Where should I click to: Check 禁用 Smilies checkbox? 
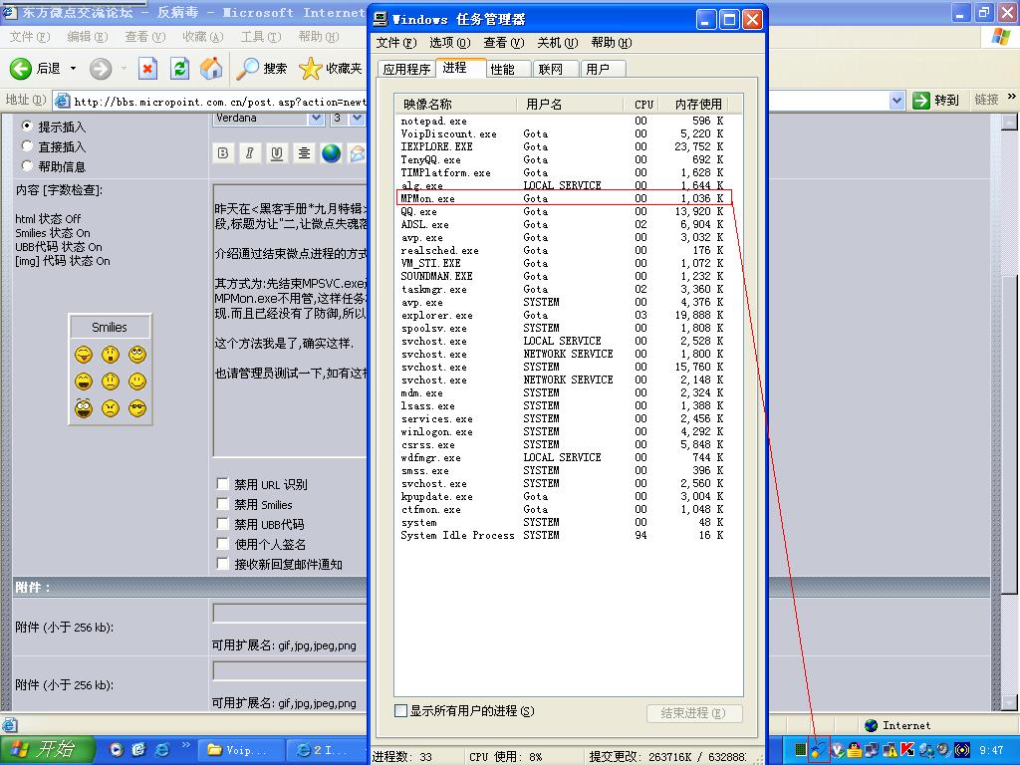(222, 504)
